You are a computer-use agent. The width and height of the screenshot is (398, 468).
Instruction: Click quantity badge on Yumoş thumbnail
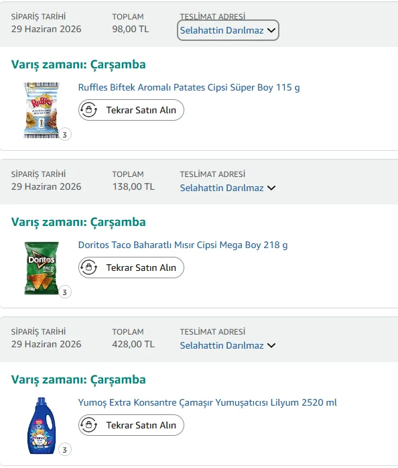coord(65,450)
